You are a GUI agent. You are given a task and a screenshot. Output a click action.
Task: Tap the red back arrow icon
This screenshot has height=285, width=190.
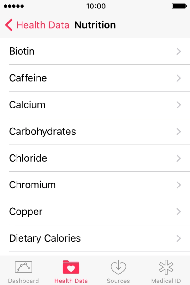pyautogui.click(x=9, y=25)
